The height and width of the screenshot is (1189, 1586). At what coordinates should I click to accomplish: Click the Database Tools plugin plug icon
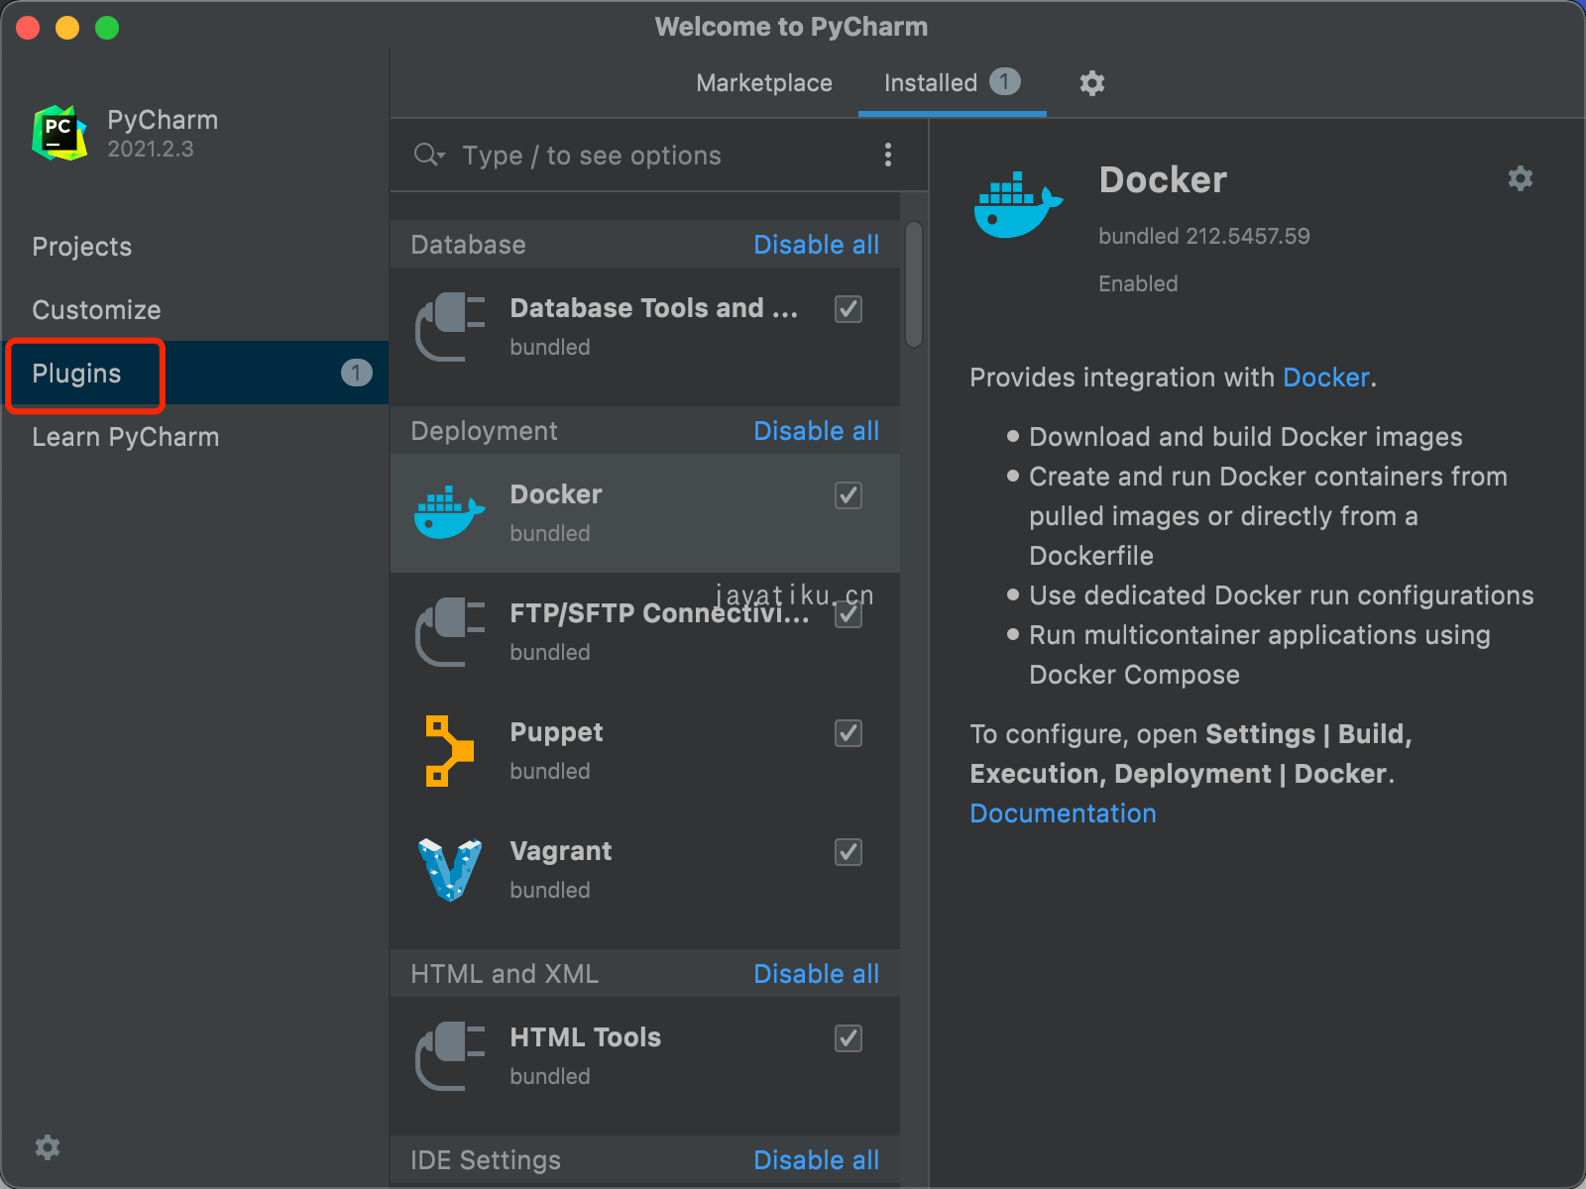450,327
